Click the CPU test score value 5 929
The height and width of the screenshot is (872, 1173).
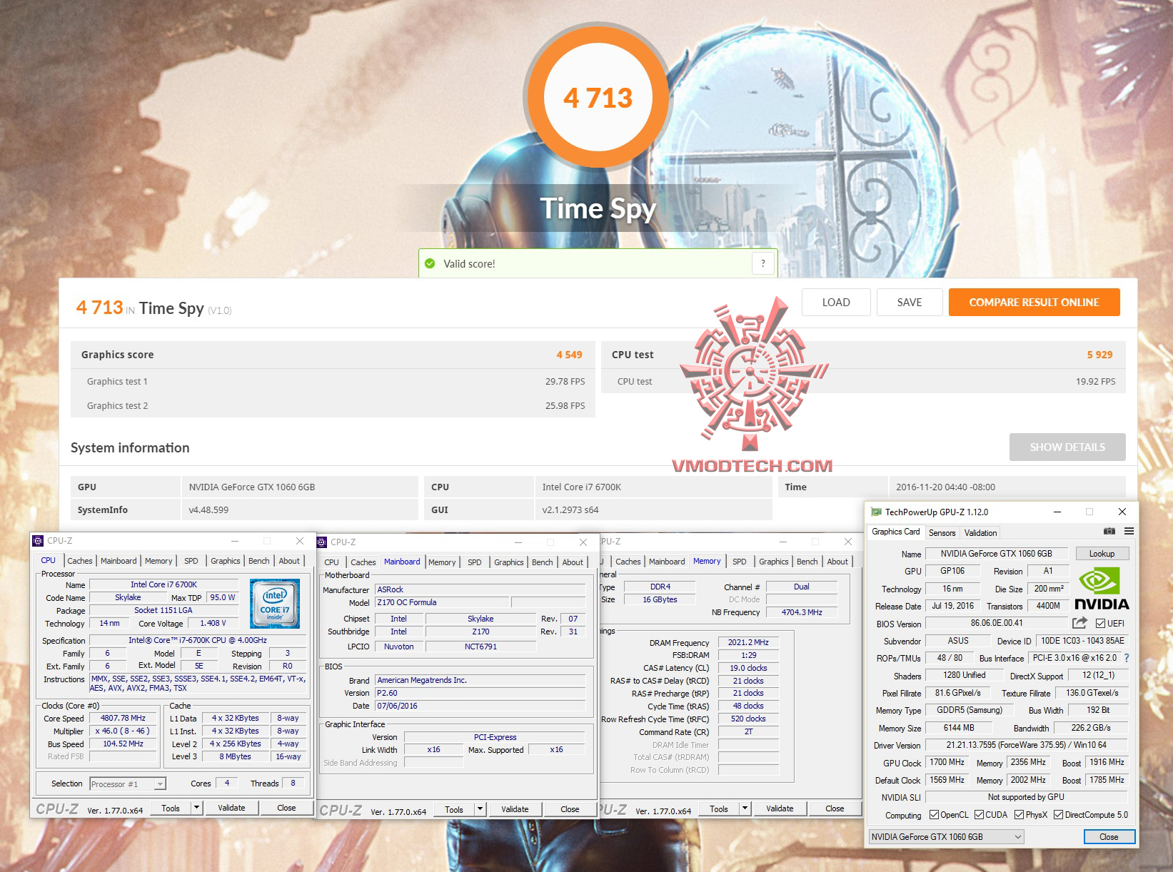(1099, 355)
